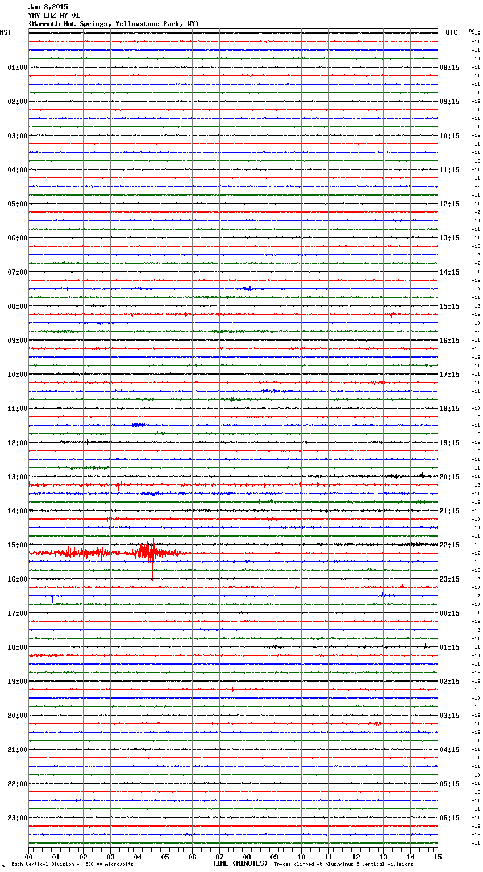This screenshot has height=872, width=483.
Task: Select the 16:00 MST row label
Action: tap(18, 579)
